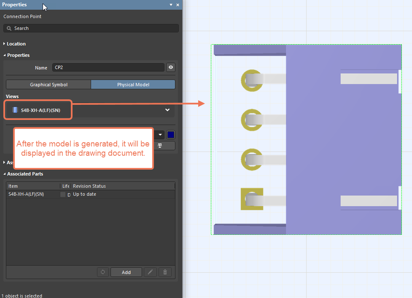Click the trash delete icon for parts

(x=165, y=272)
